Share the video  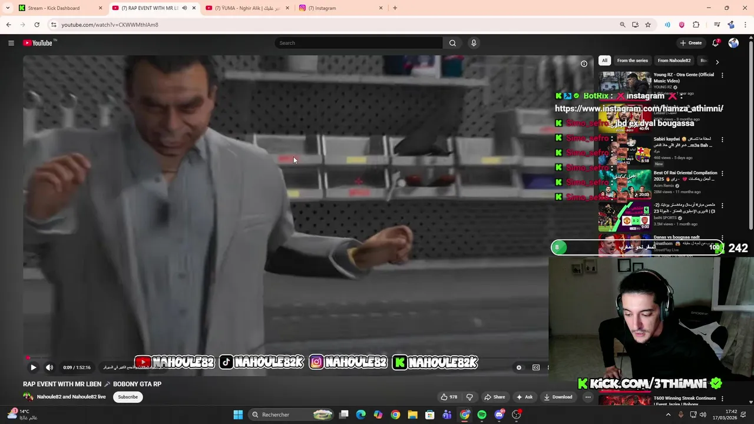click(495, 397)
